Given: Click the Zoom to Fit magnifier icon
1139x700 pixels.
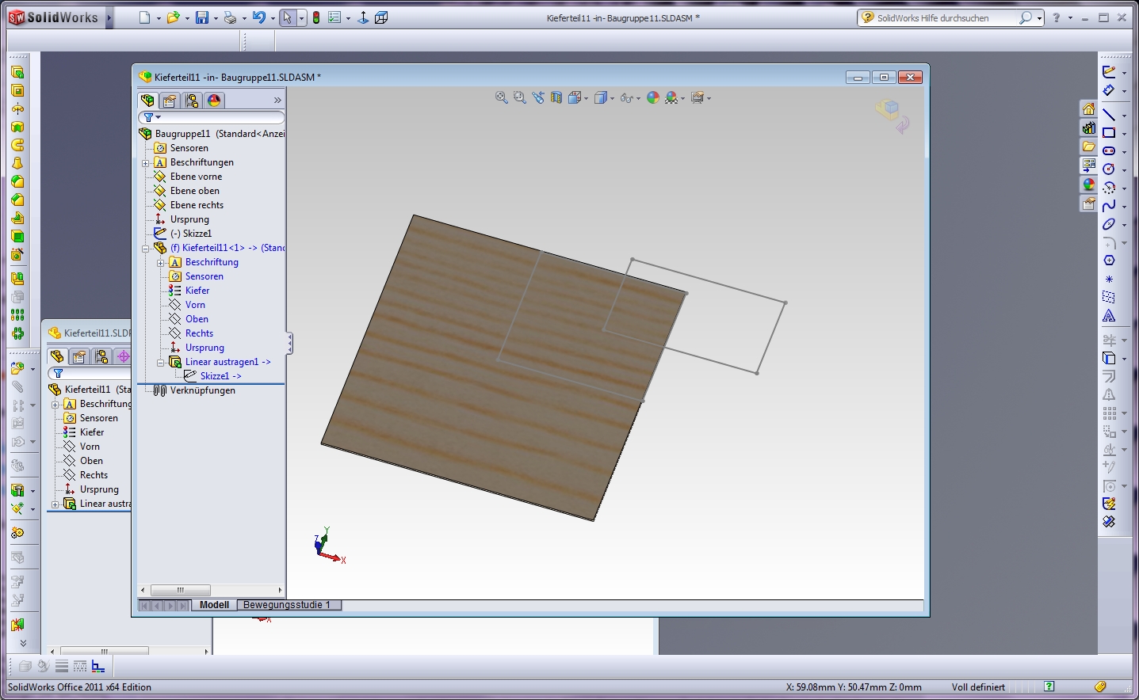Looking at the screenshot, I should click(501, 97).
